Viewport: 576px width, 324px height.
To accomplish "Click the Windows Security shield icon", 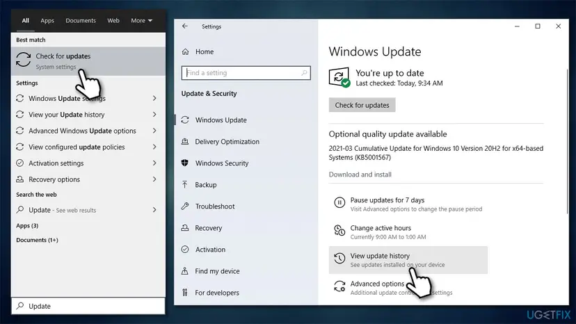I will (x=185, y=163).
